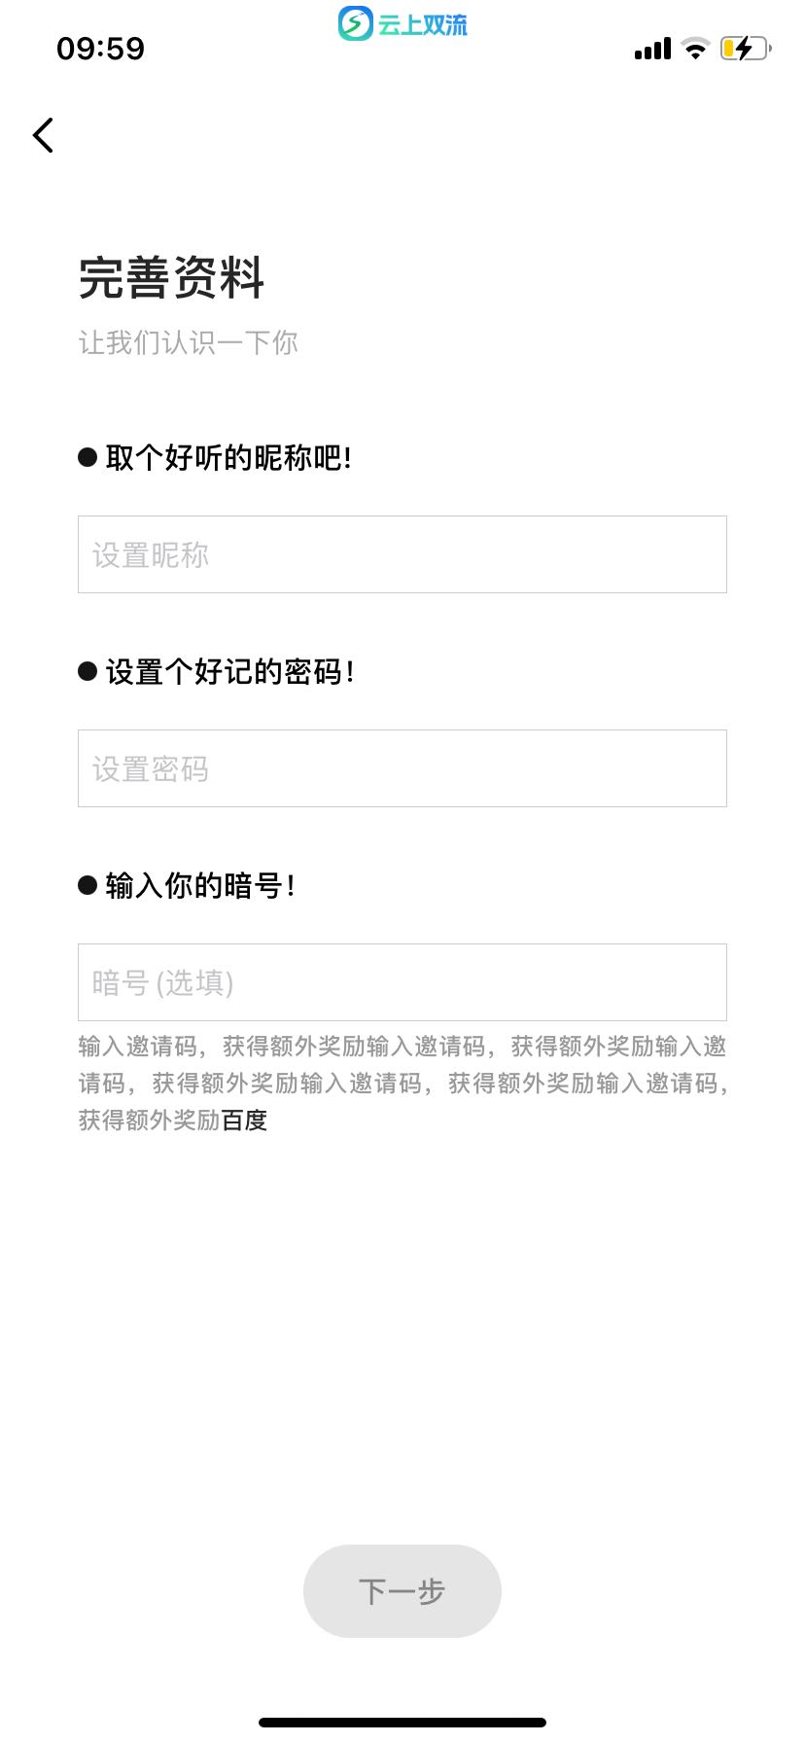Tap the 让我们认识一下你 subtitle

click(x=189, y=342)
